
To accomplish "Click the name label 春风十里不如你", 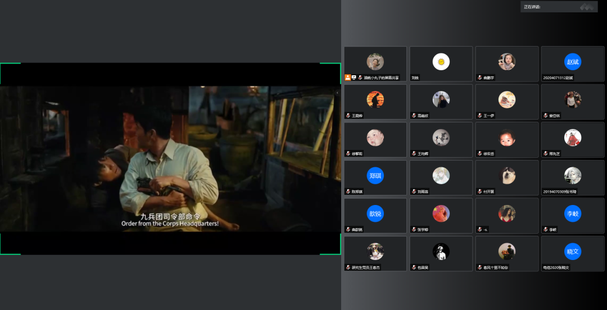I will (x=496, y=267).
